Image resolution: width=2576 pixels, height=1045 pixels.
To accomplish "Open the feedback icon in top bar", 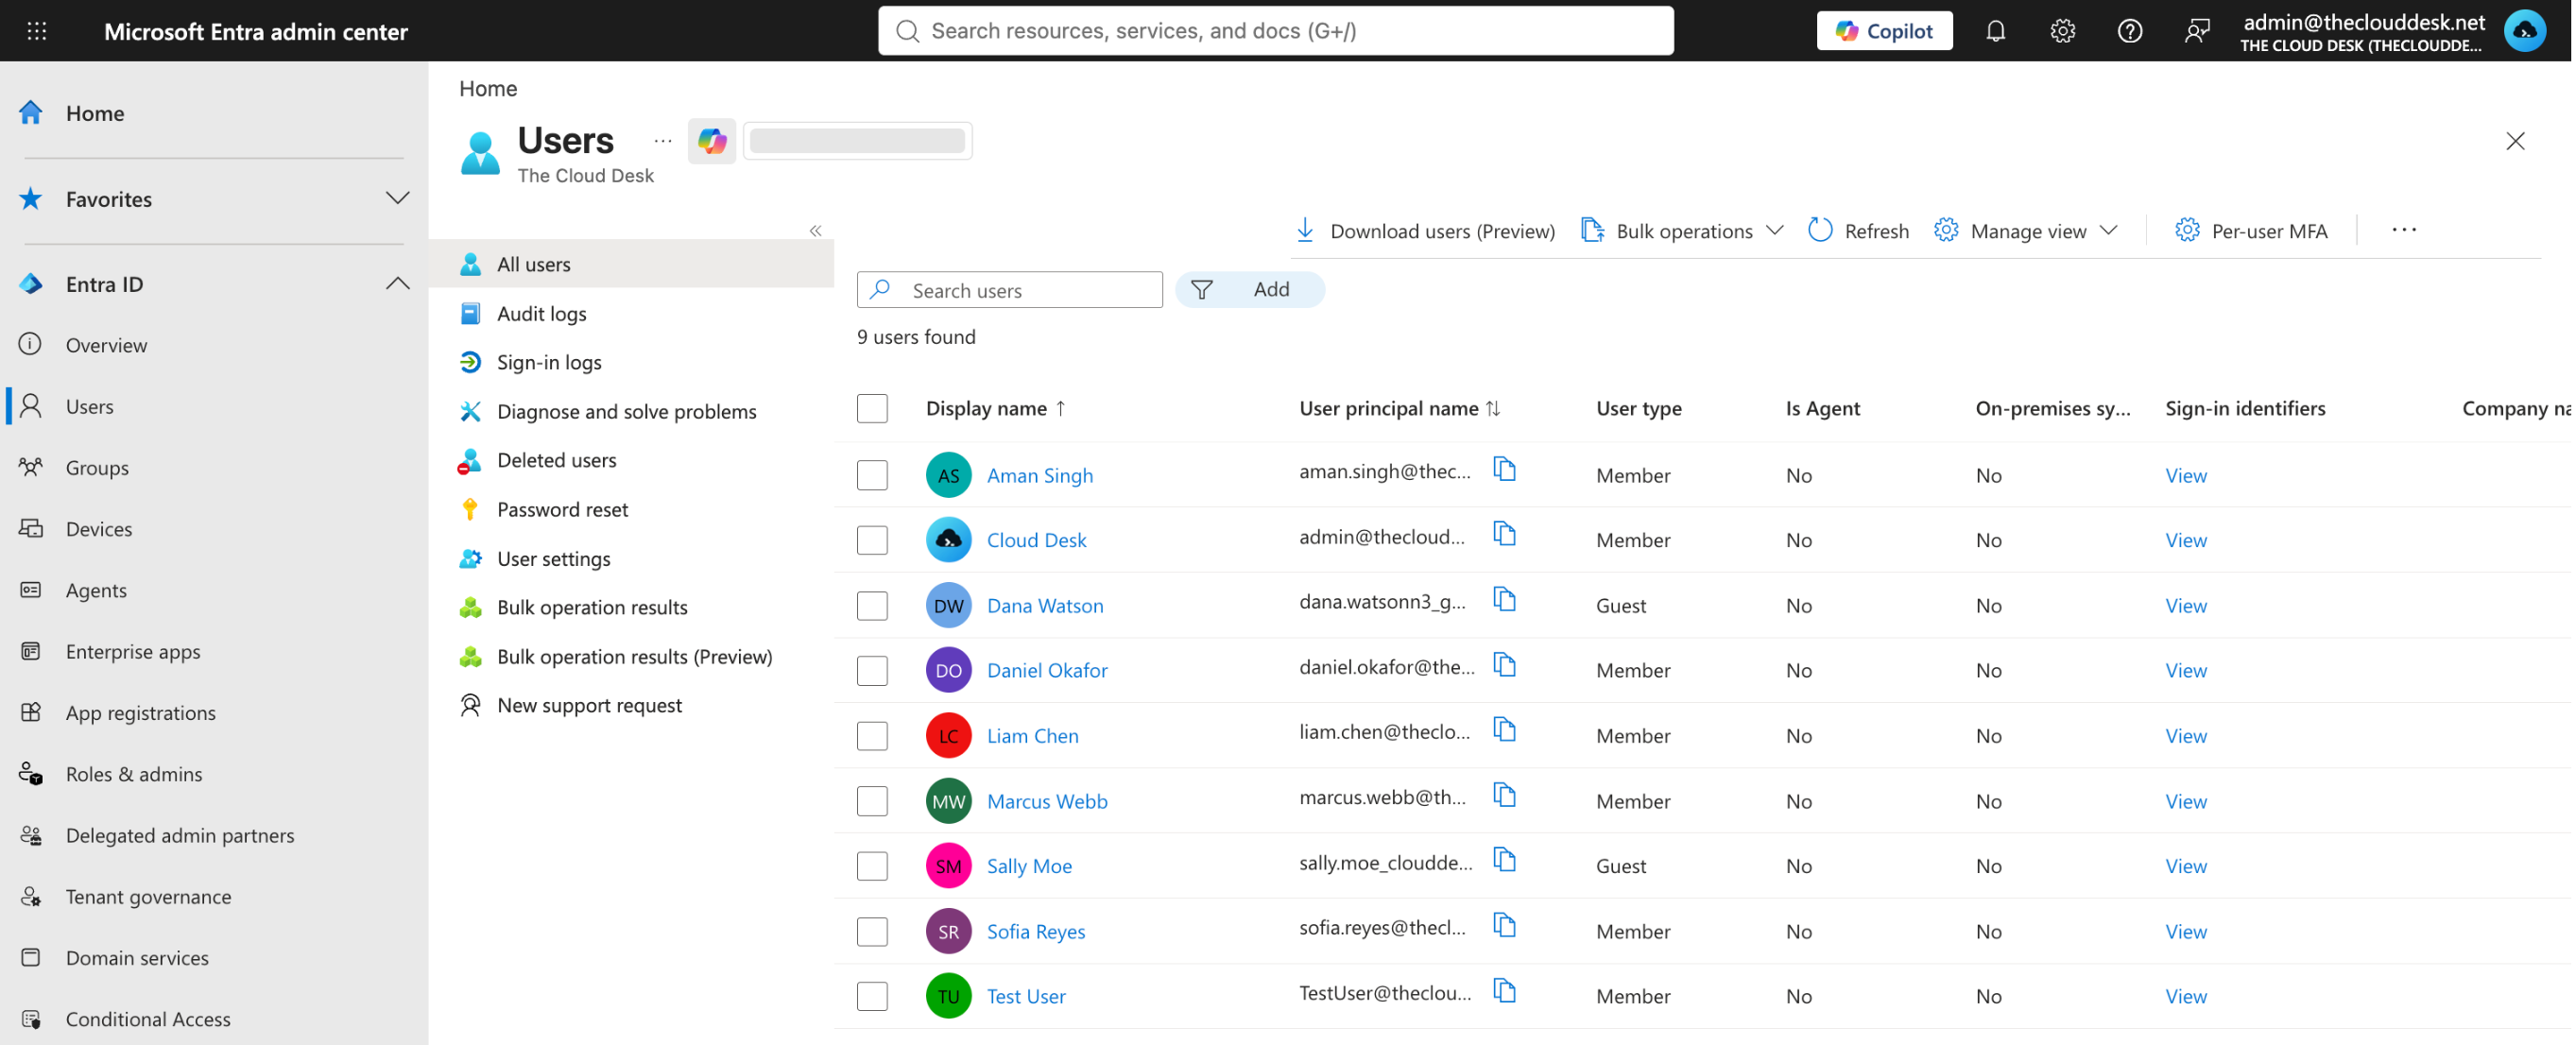I will click(2197, 31).
